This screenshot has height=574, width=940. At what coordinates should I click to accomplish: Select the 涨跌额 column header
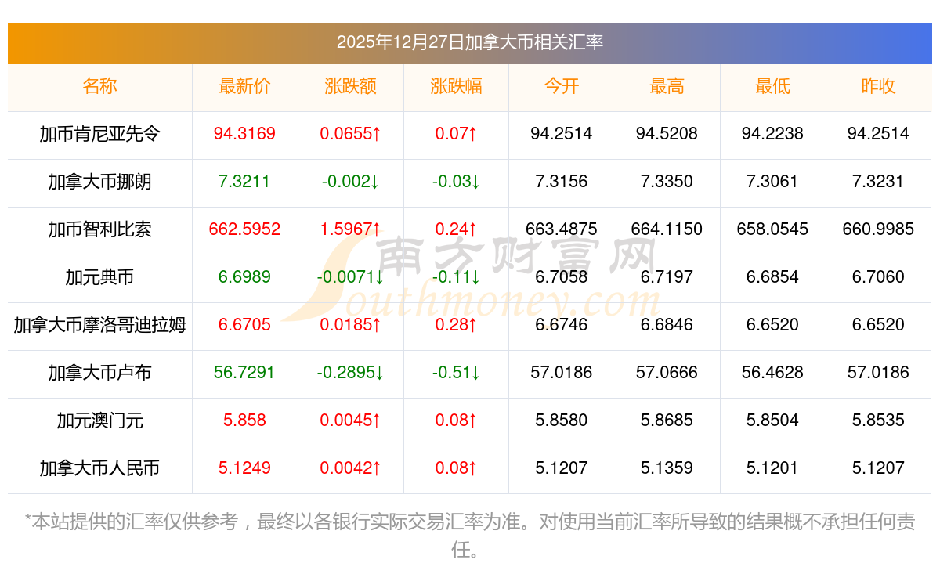pos(350,86)
